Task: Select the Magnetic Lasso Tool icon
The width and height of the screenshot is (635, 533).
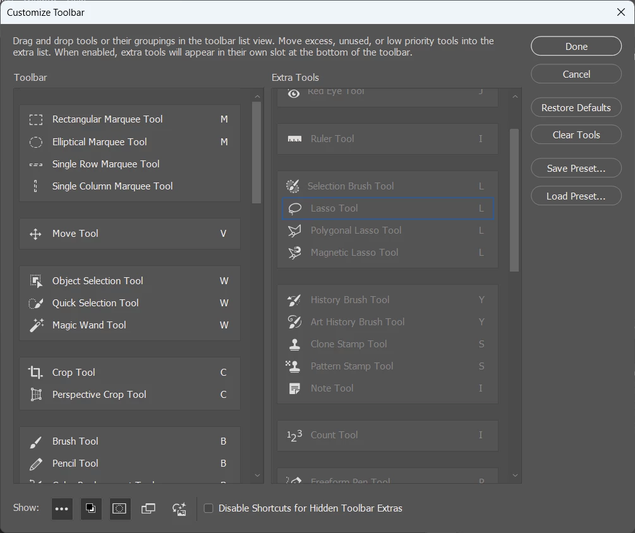Action: click(294, 253)
